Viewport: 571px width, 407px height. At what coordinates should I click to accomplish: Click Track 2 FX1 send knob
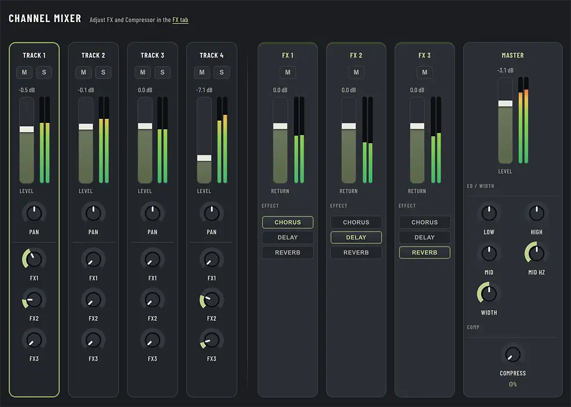coord(93,259)
